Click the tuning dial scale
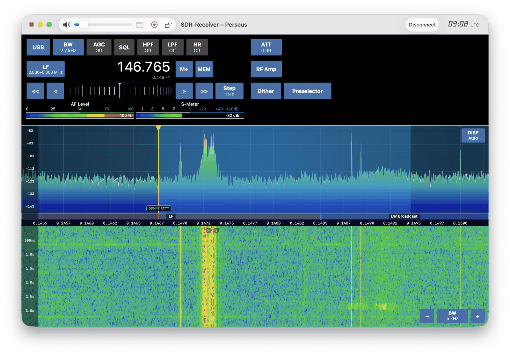 point(120,91)
